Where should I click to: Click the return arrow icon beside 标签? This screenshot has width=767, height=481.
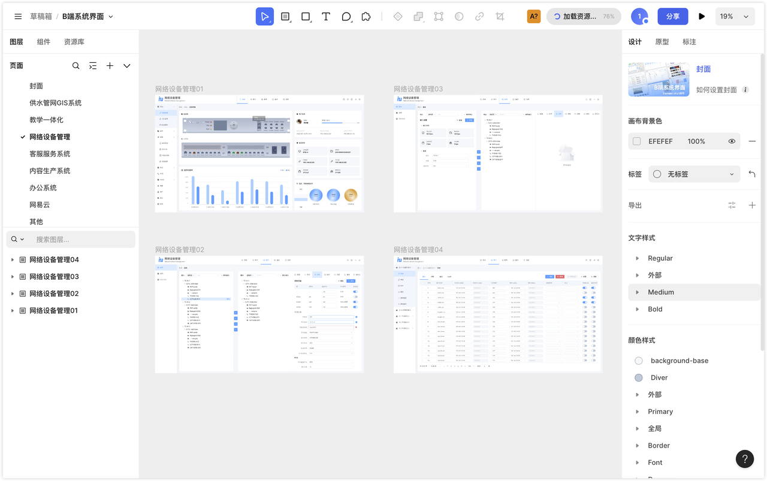click(x=752, y=174)
